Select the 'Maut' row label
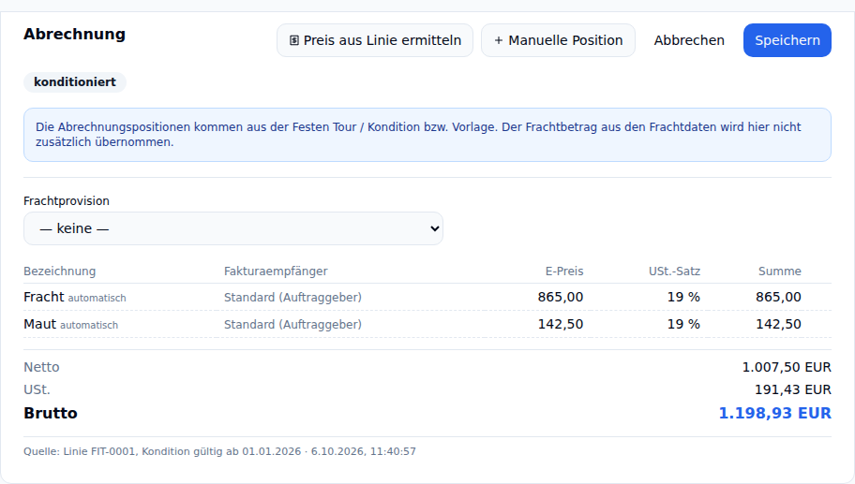 pyautogui.click(x=39, y=324)
